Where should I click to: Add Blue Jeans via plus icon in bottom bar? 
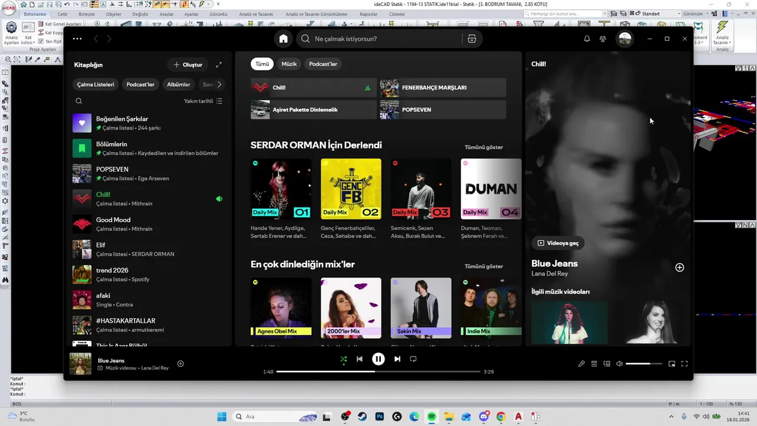pyautogui.click(x=181, y=364)
